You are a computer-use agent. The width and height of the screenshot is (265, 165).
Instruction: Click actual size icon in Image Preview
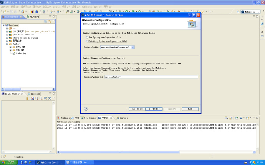click(x=45, y=98)
